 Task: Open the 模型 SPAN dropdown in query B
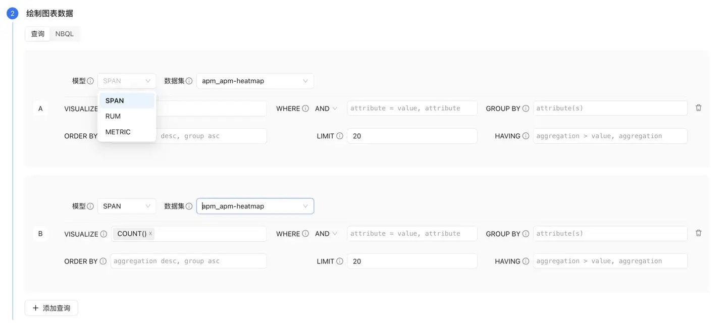tap(127, 206)
